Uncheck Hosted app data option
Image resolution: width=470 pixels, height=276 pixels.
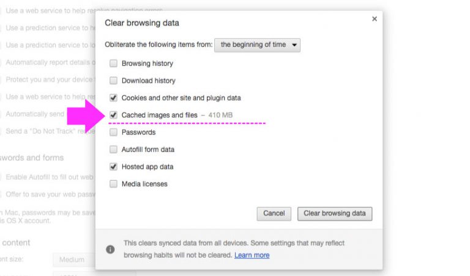113,166
